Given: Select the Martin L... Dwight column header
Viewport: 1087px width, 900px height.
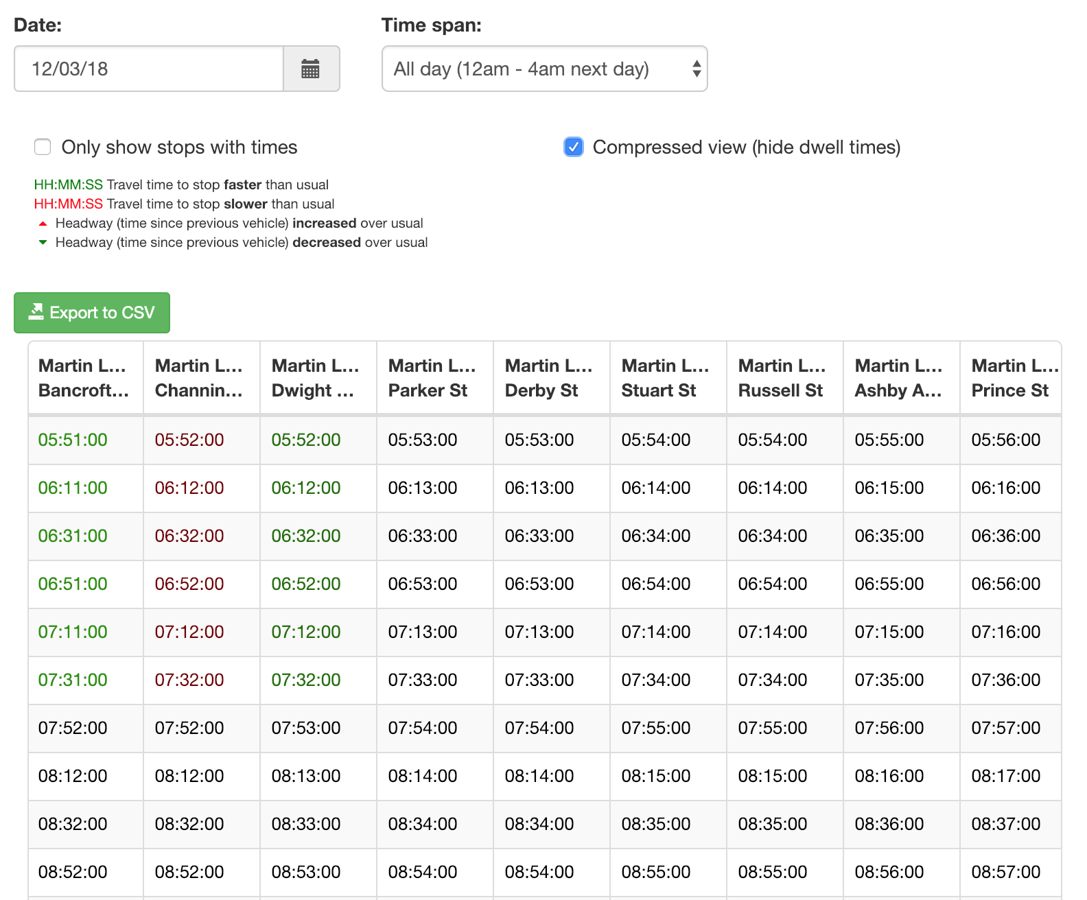Looking at the screenshot, I should tap(318, 378).
